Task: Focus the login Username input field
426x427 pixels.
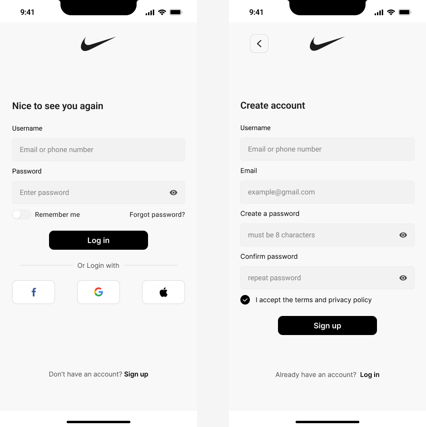Action: tap(99, 150)
